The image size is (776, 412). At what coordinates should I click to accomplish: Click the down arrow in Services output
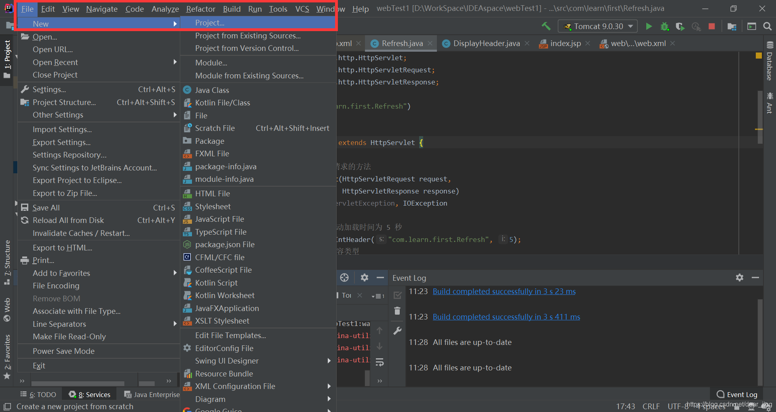pyautogui.click(x=380, y=347)
